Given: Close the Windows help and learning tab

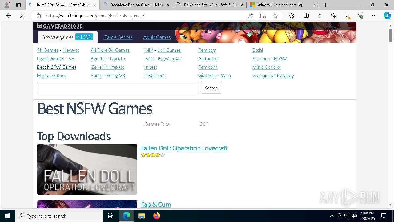Looking at the screenshot, I should (x=315, y=5).
